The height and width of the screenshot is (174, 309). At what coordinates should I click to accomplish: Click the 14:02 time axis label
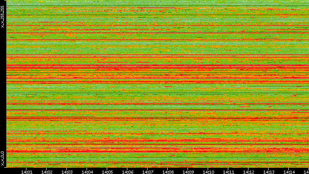coord(47,172)
